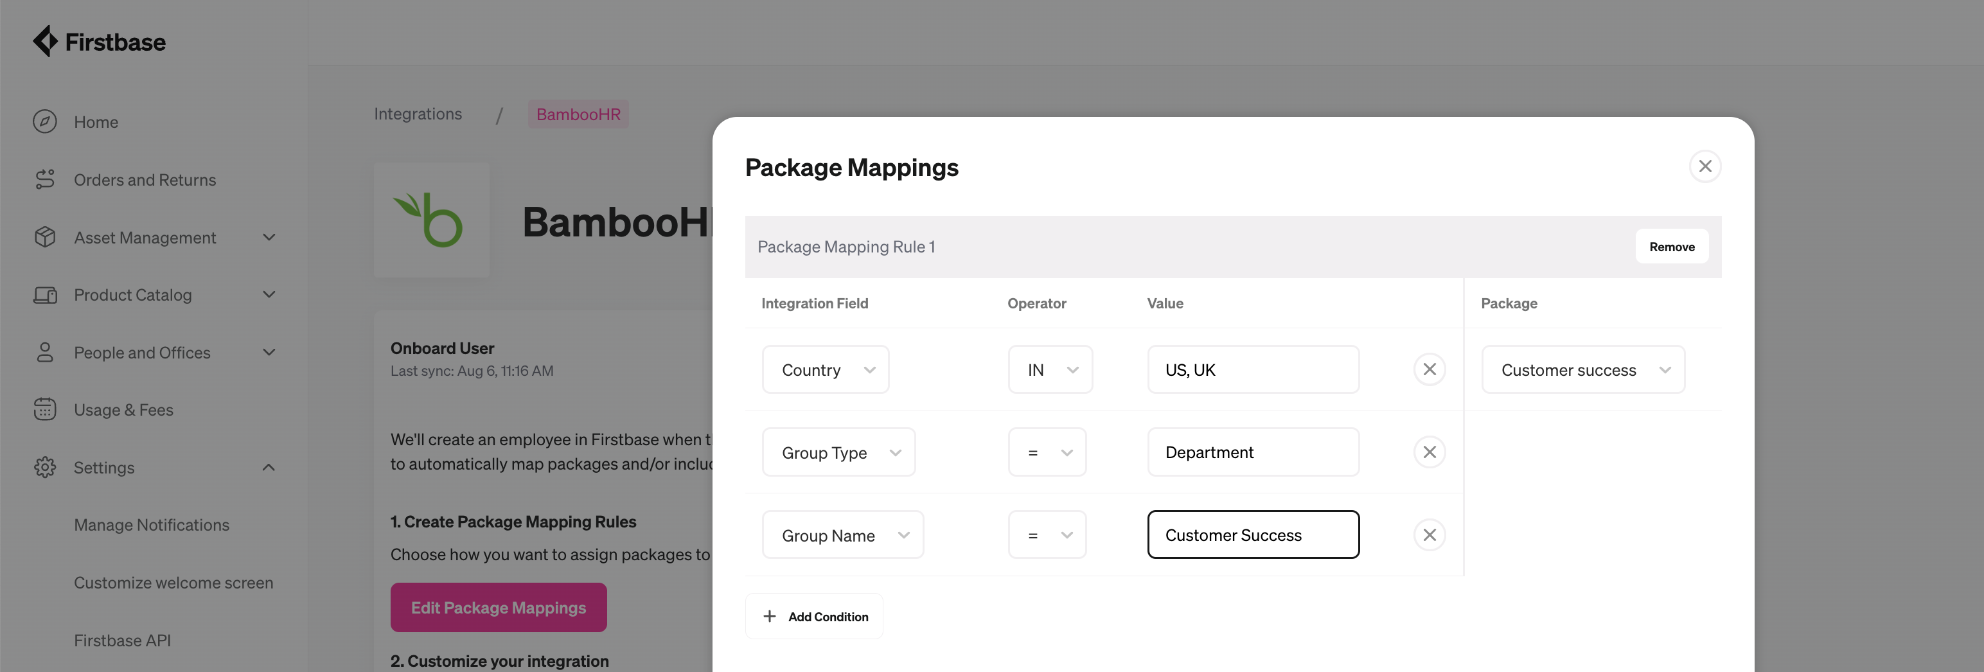Open the IN operator dropdown
This screenshot has height=672, width=1984.
[1050, 369]
